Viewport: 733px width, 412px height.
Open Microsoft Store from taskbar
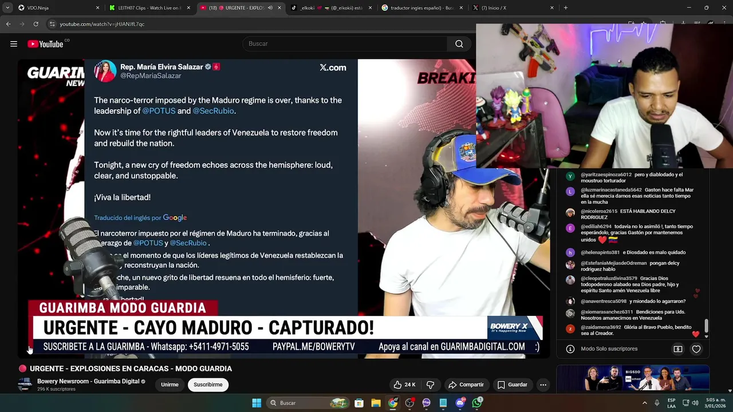(x=359, y=403)
